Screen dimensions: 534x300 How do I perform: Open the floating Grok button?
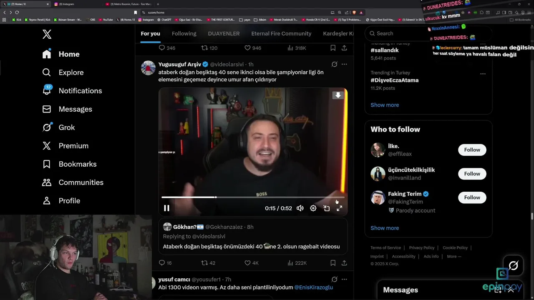[513, 265]
